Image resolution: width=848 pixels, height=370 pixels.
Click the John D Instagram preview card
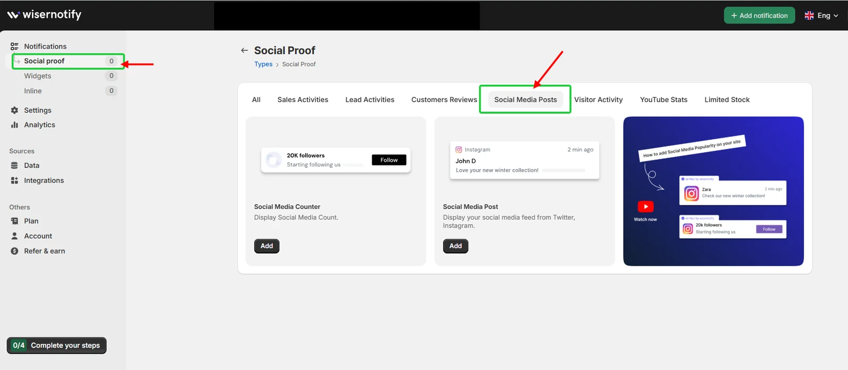525,160
